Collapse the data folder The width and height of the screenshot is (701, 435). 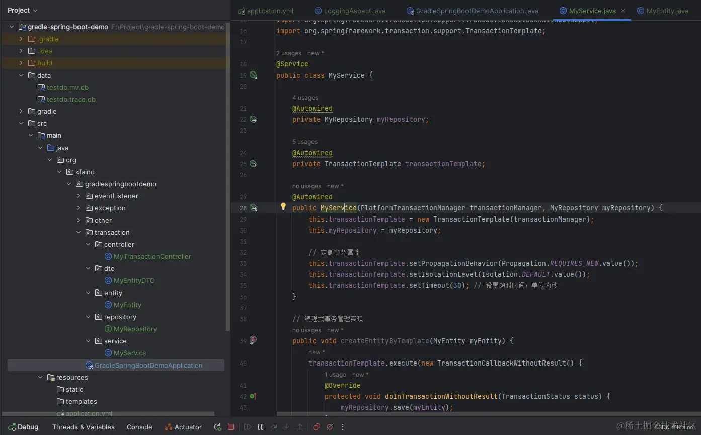click(x=21, y=75)
